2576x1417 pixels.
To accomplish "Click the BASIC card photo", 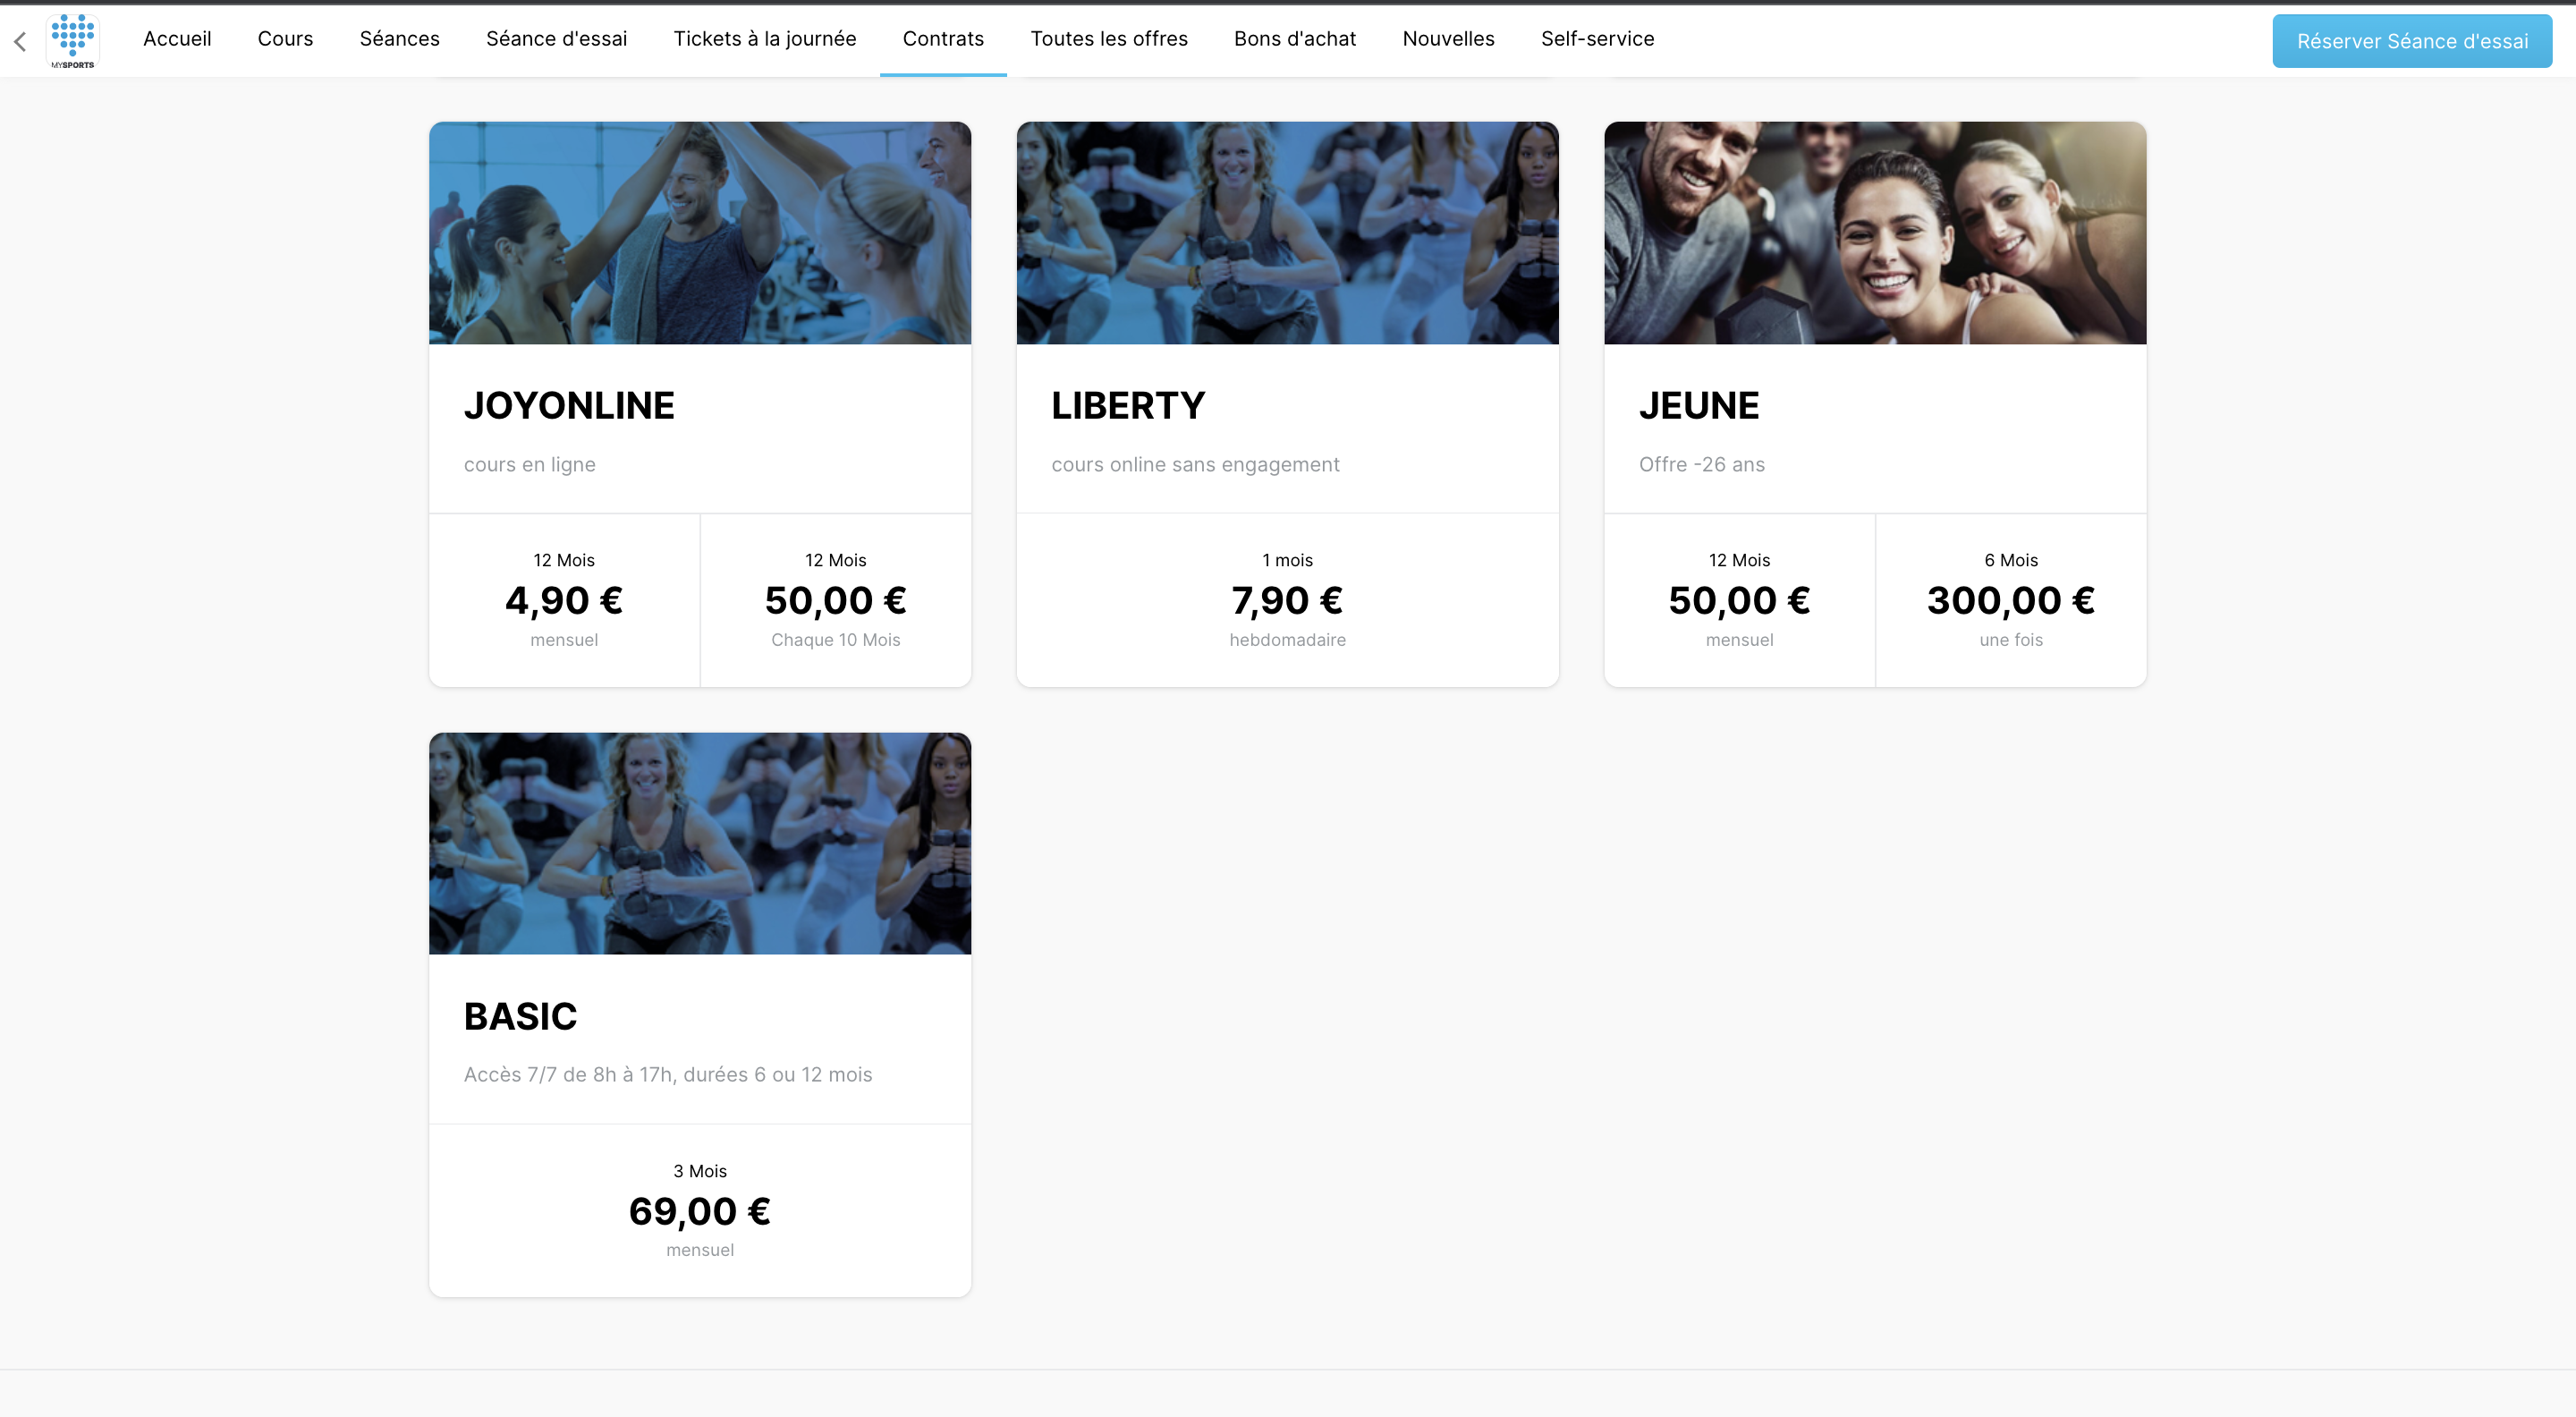I will [x=700, y=843].
